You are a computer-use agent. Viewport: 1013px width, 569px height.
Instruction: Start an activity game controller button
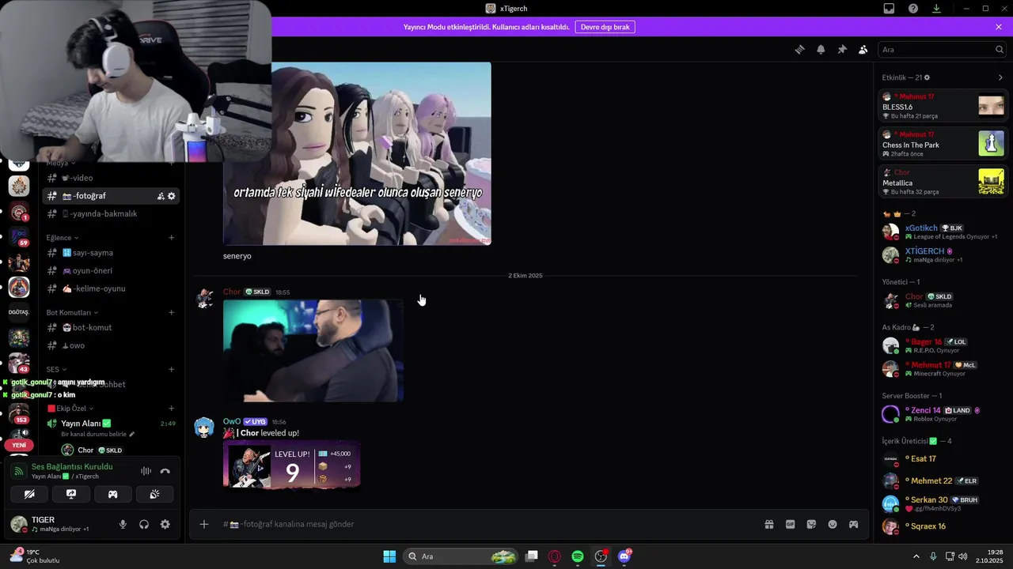point(112,494)
